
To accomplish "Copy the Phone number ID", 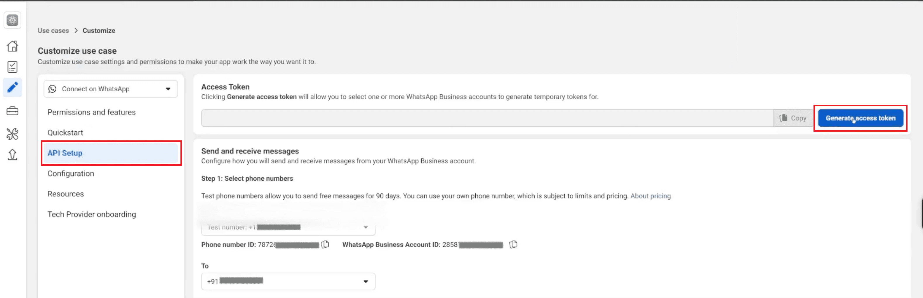I will [x=325, y=245].
